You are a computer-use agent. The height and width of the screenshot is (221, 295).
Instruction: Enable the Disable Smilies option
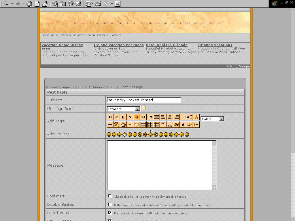point(110,204)
